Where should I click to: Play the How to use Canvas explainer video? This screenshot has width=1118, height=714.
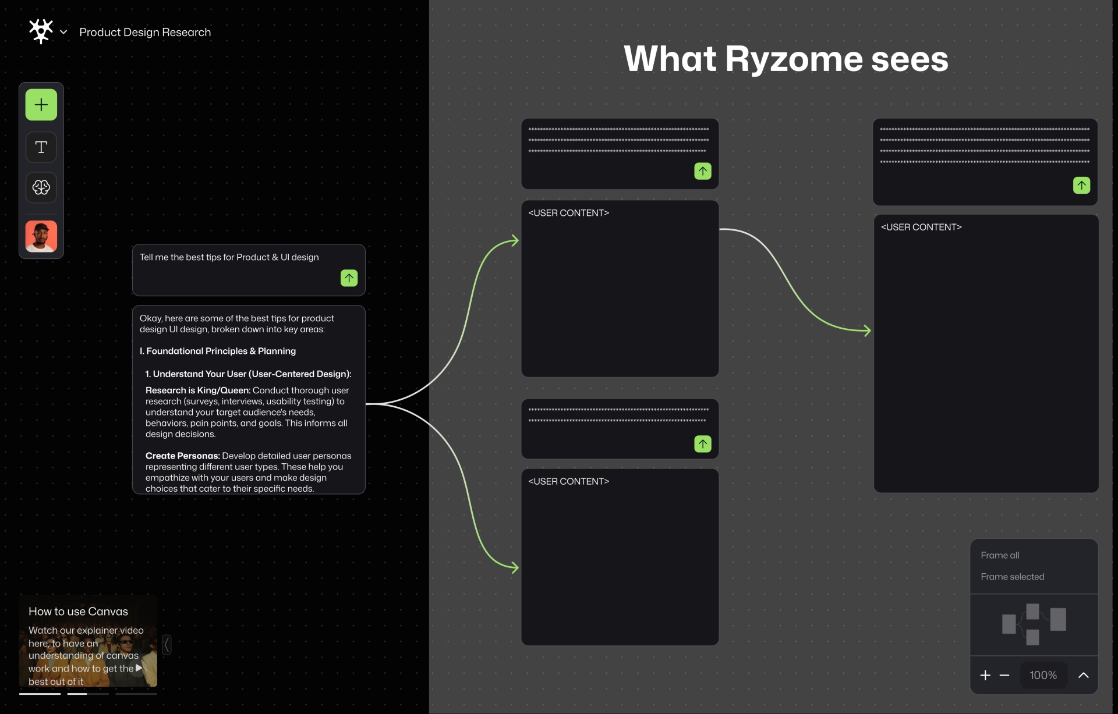point(138,669)
